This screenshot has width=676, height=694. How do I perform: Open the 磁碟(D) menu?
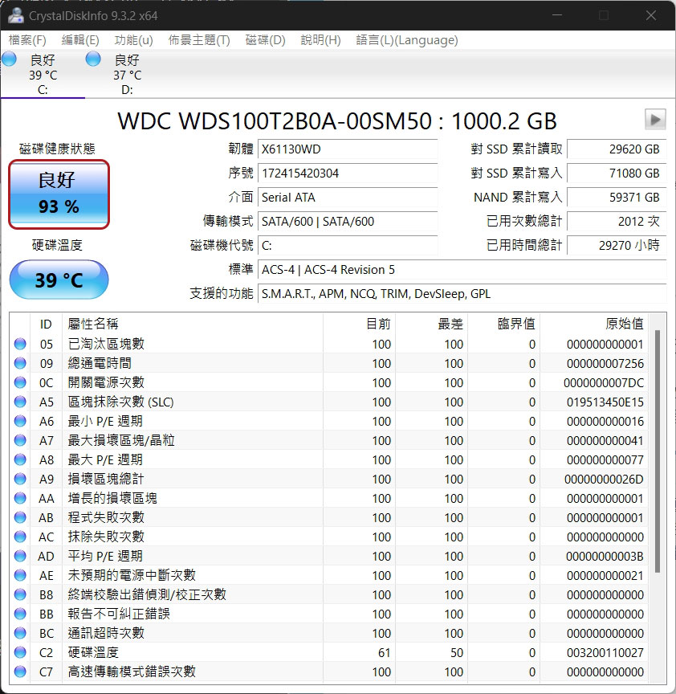pos(266,40)
